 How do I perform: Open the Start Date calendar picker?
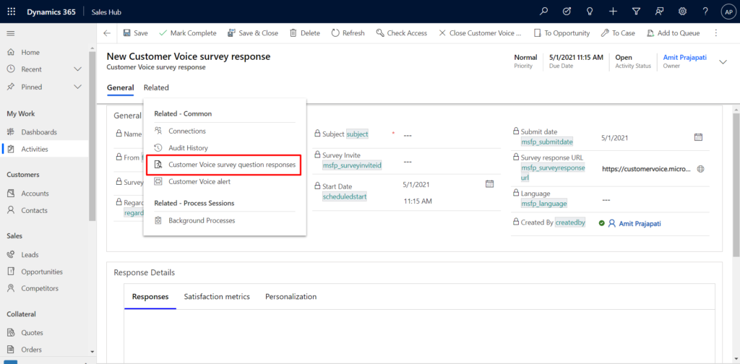489,183
